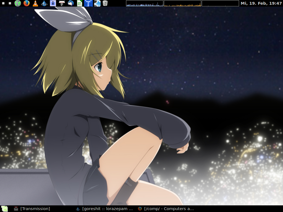Click the orange system monitor graph

[x=182, y=3]
